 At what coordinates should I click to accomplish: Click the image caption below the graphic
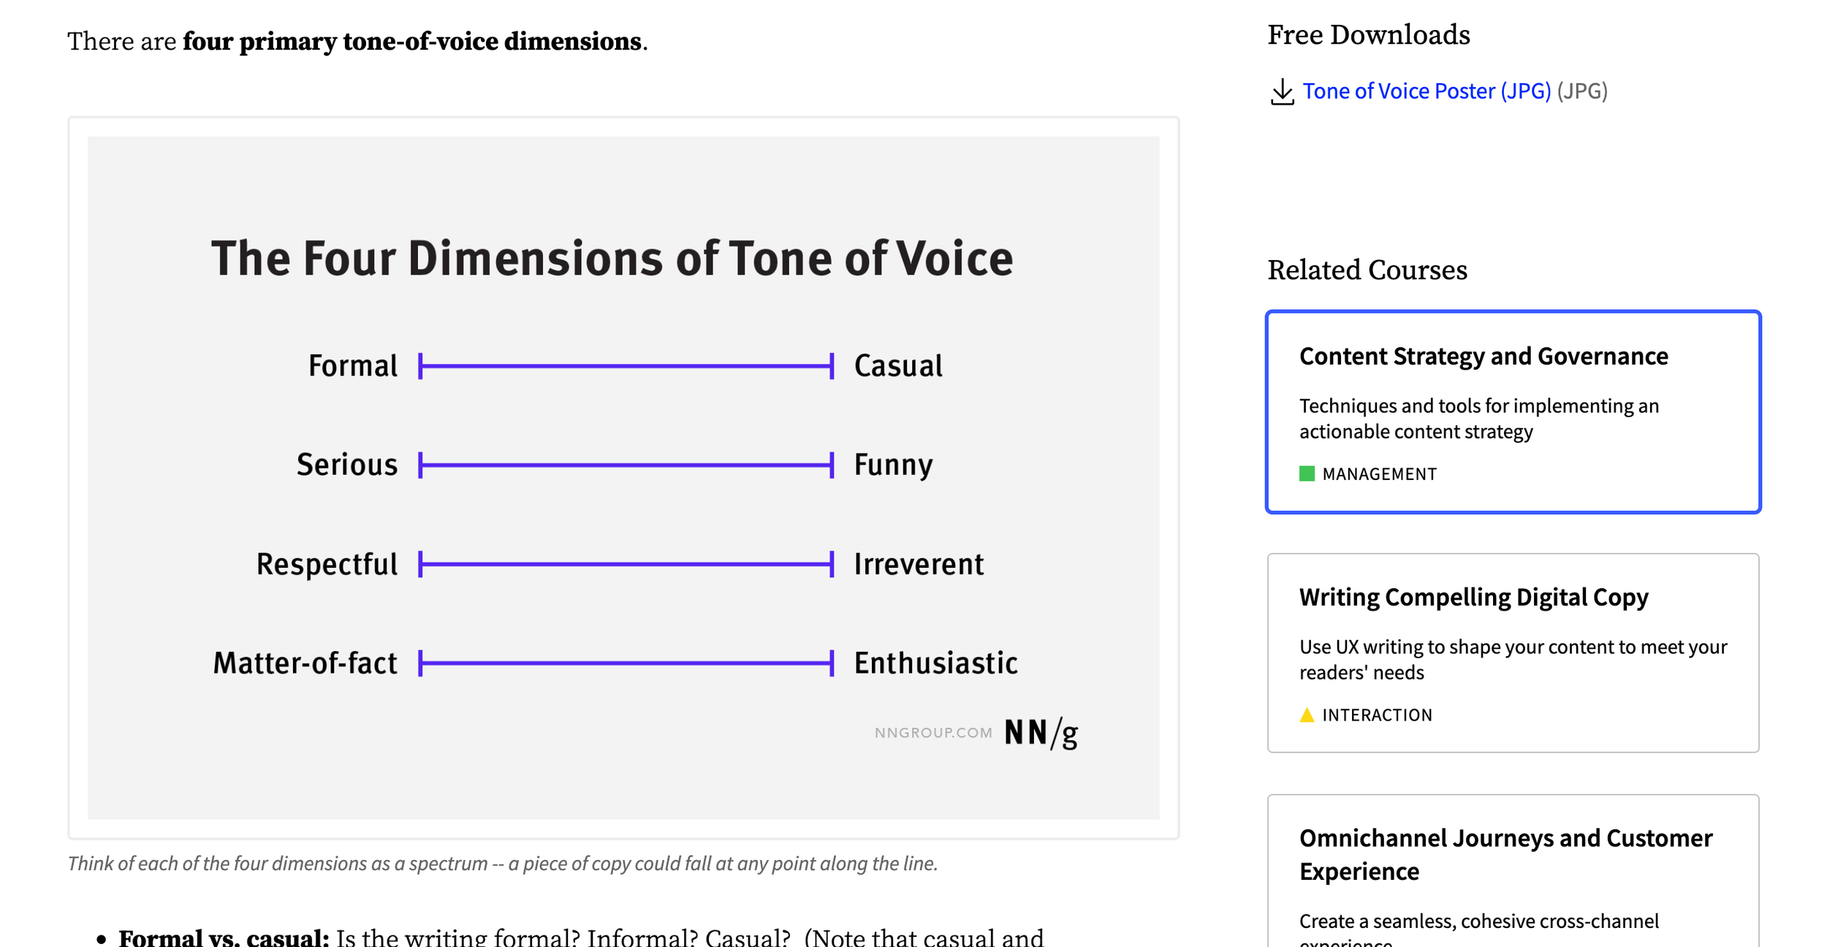tap(502, 864)
